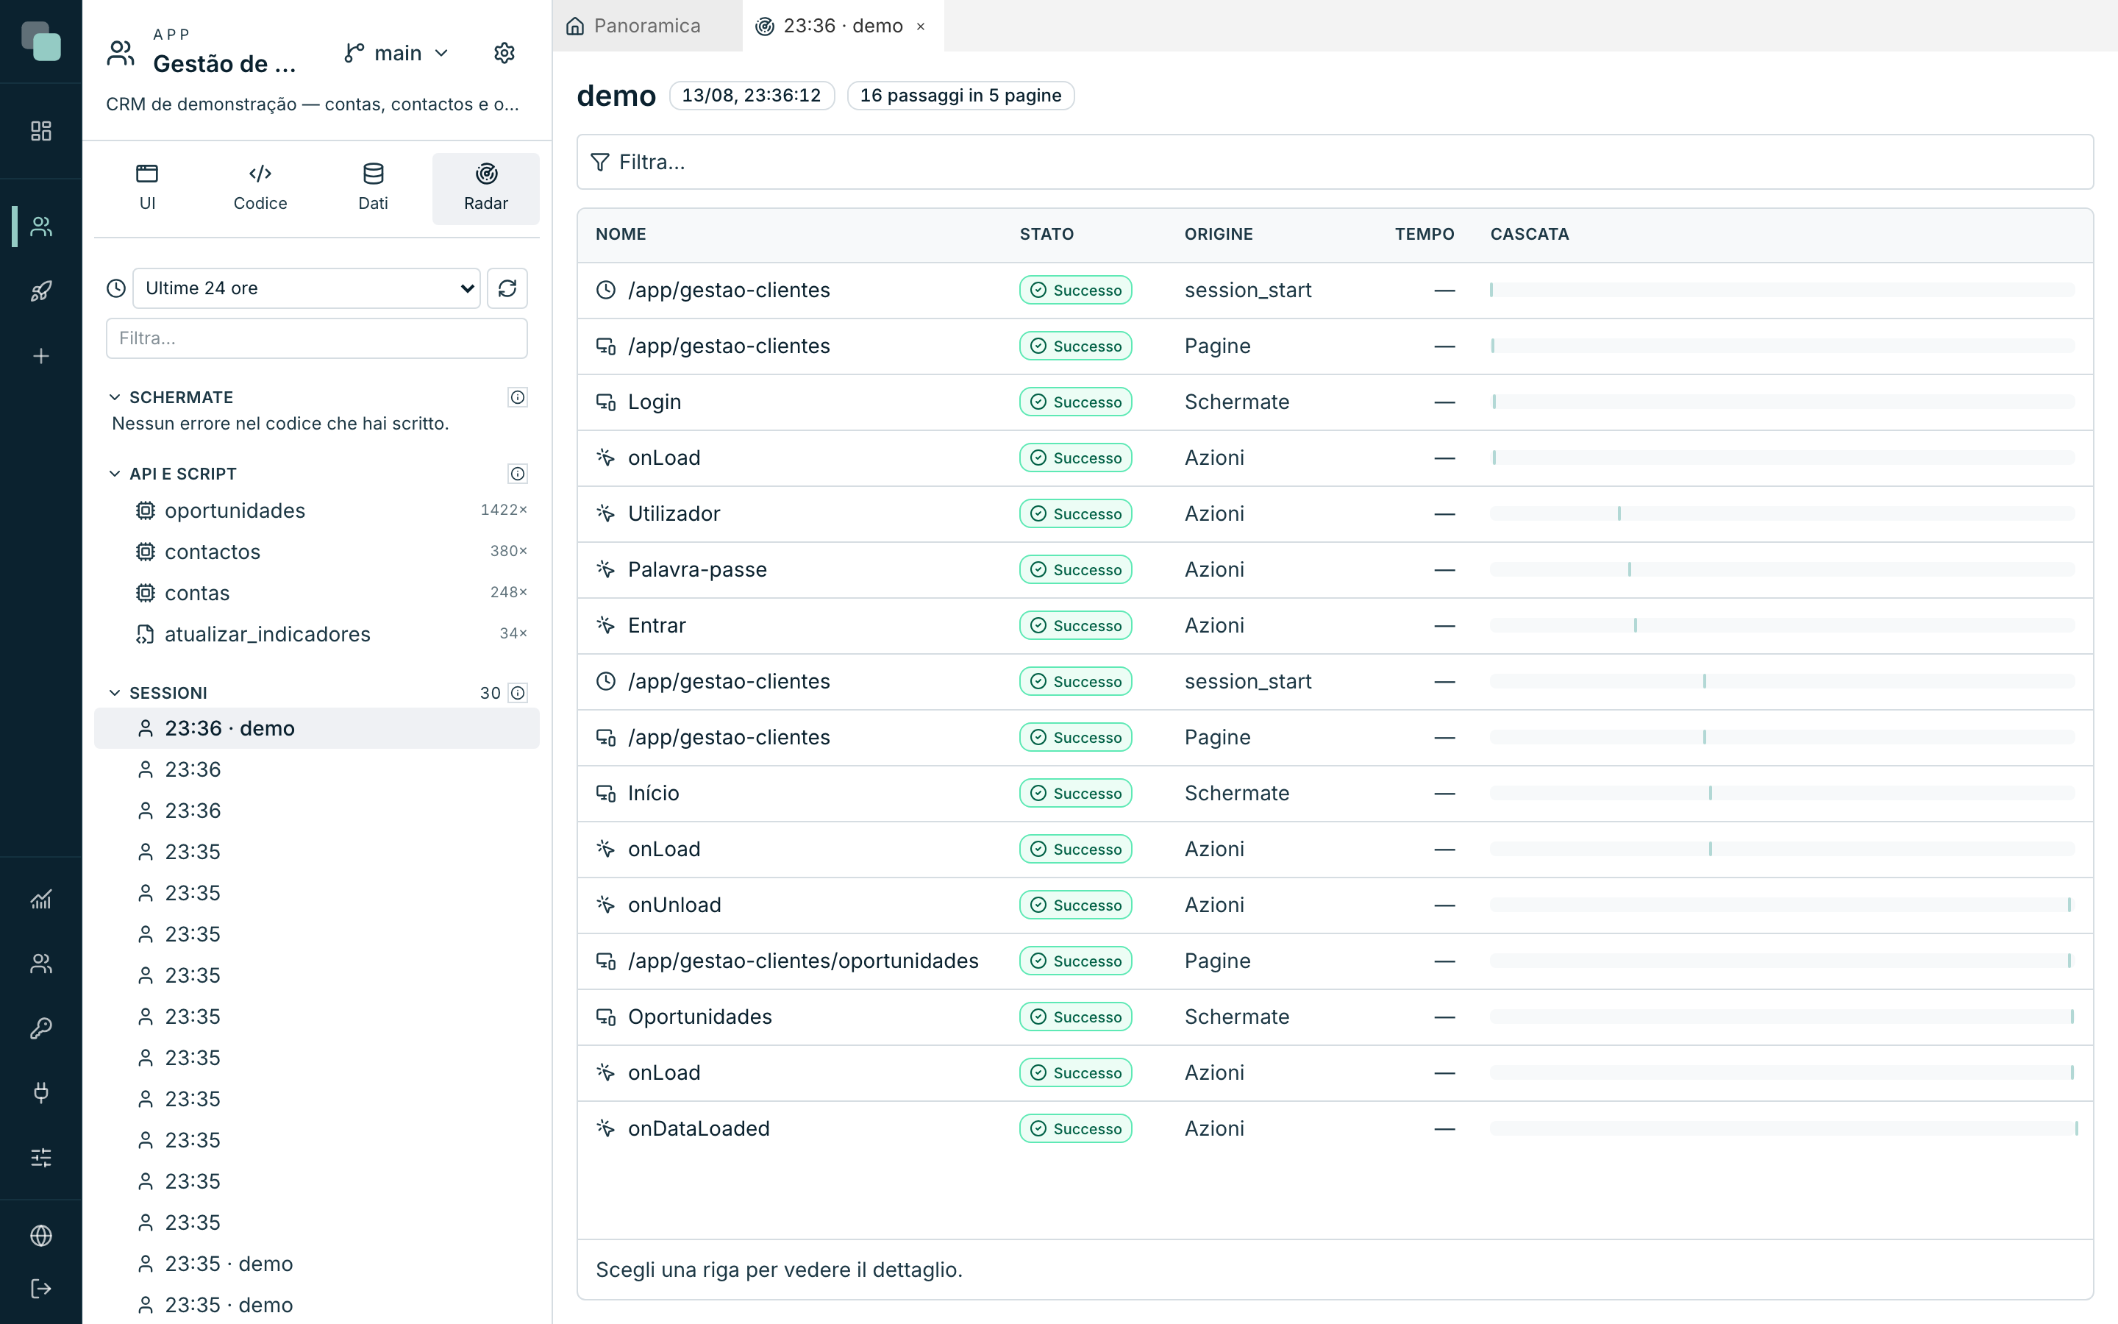
Task: Open the Panoramica tab
Action: point(646,26)
